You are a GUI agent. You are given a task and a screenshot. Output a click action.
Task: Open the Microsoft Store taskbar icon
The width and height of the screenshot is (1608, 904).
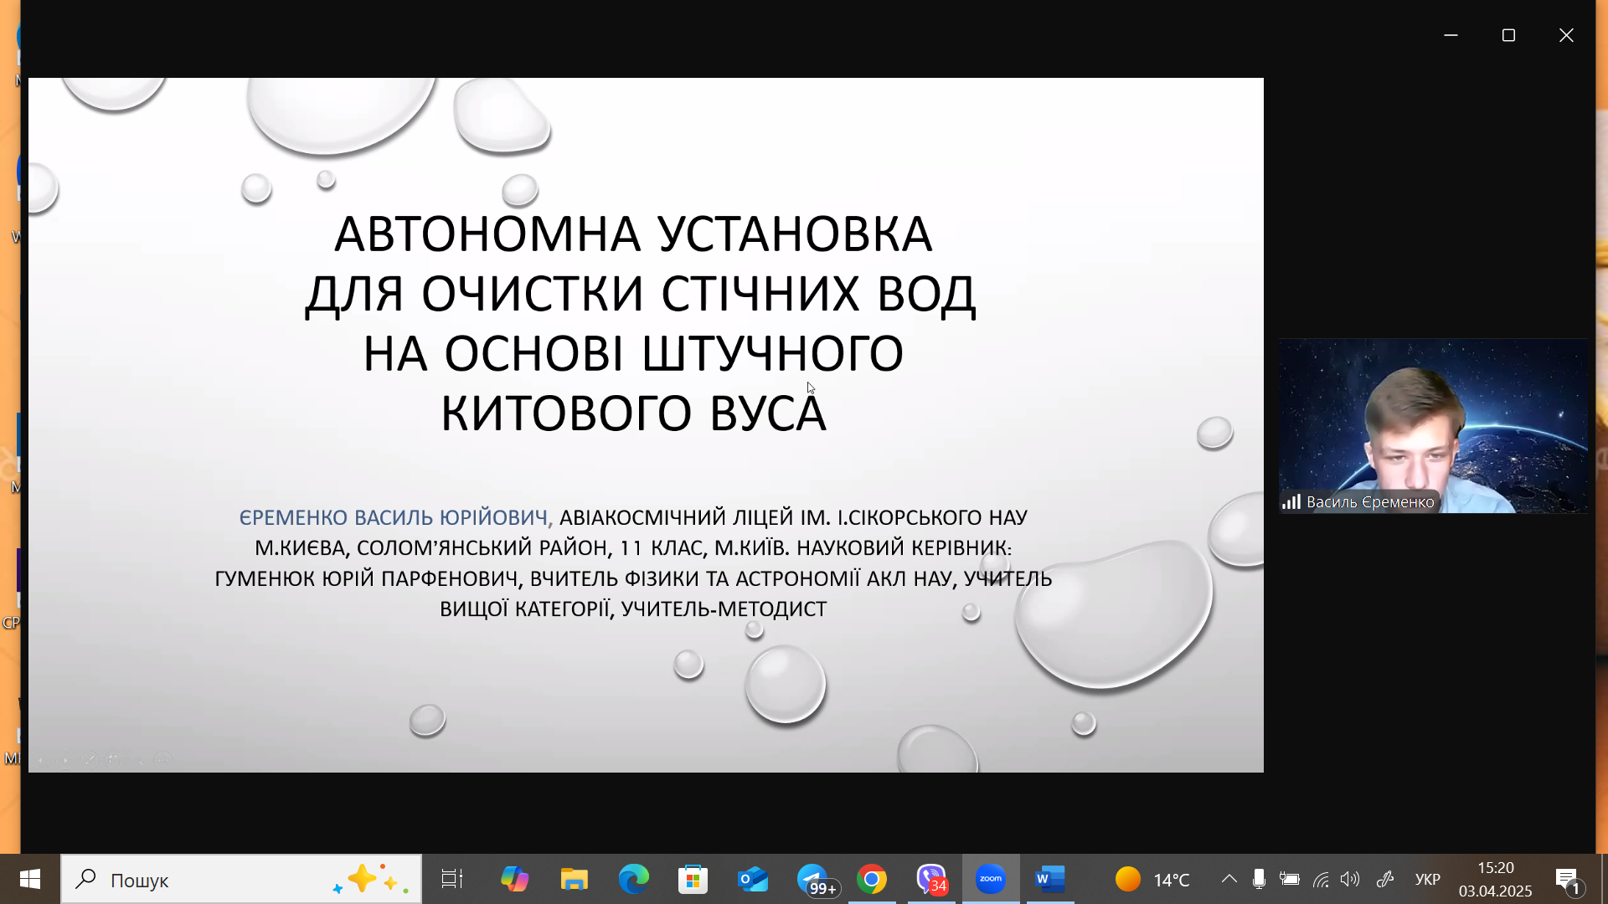point(693,879)
